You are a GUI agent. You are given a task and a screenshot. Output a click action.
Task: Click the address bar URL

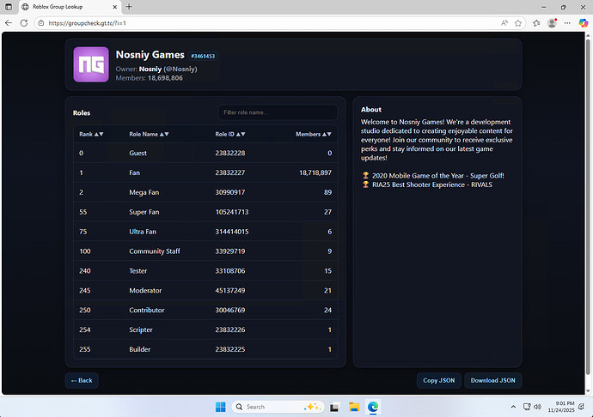(88, 23)
